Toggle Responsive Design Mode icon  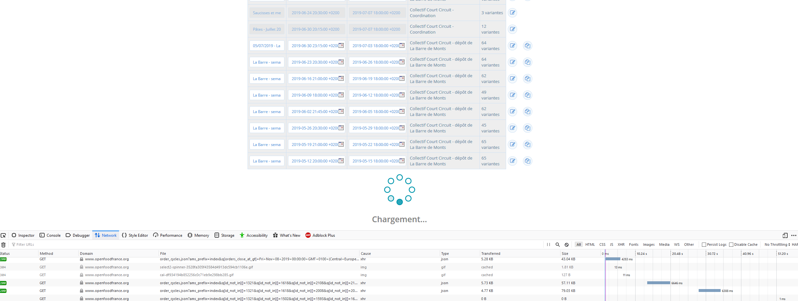785,235
